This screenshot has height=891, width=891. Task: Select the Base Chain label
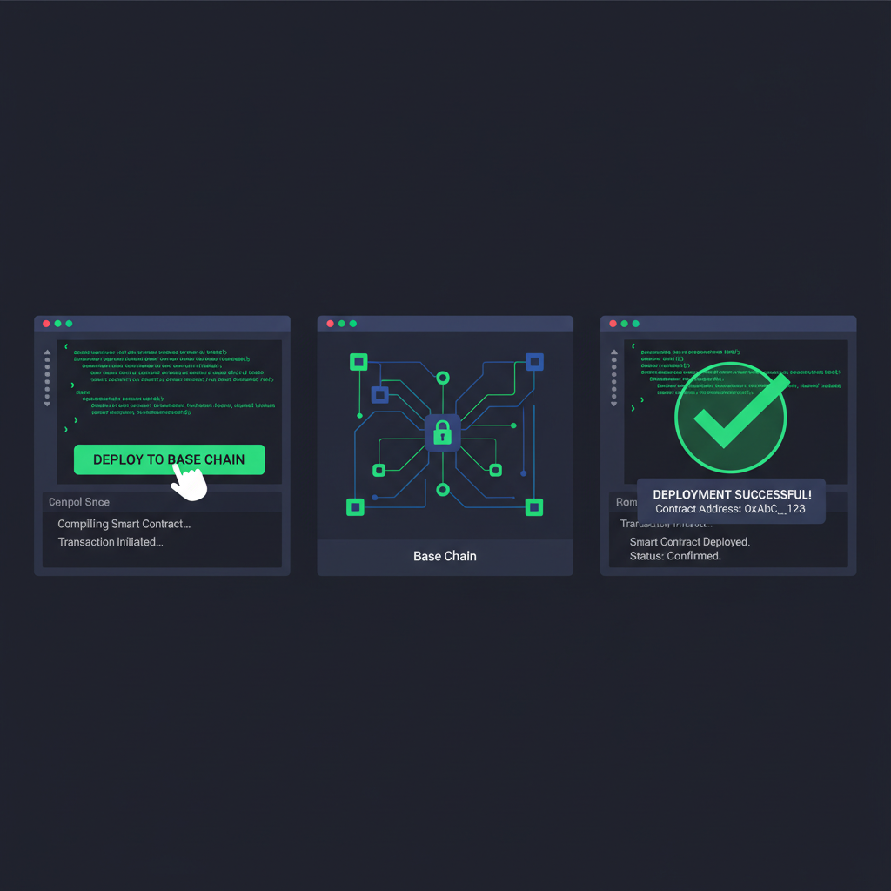pos(445,556)
